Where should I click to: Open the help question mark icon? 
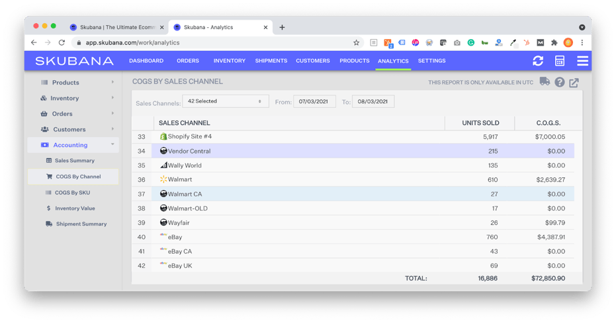560,82
